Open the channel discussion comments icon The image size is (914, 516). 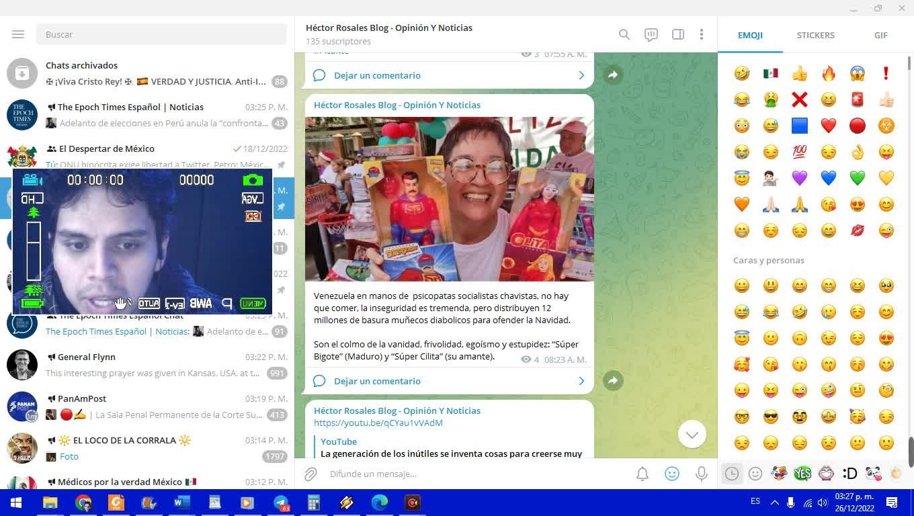click(x=651, y=35)
